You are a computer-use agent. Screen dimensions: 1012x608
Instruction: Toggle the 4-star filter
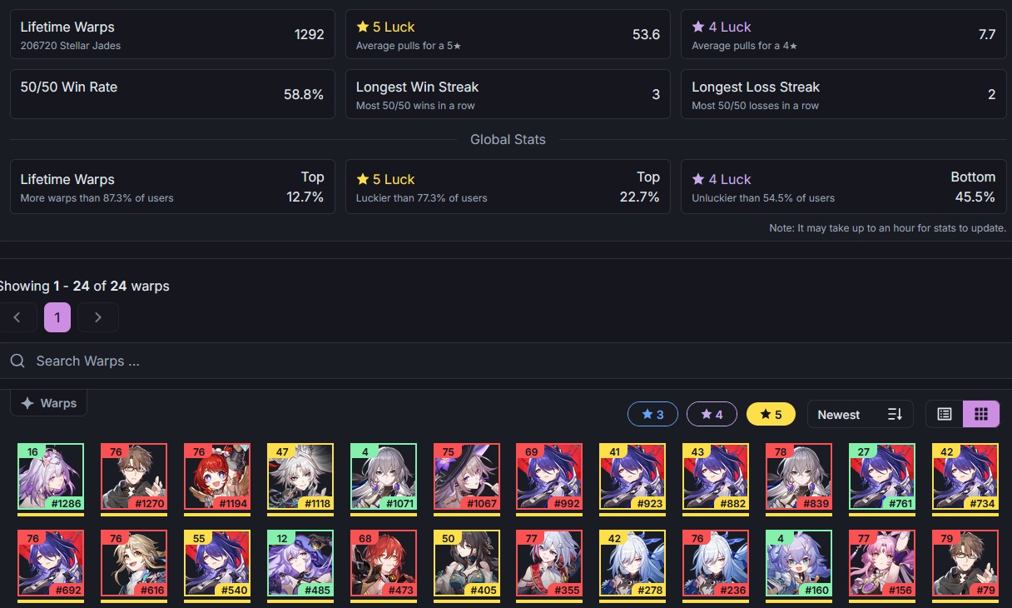(712, 414)
